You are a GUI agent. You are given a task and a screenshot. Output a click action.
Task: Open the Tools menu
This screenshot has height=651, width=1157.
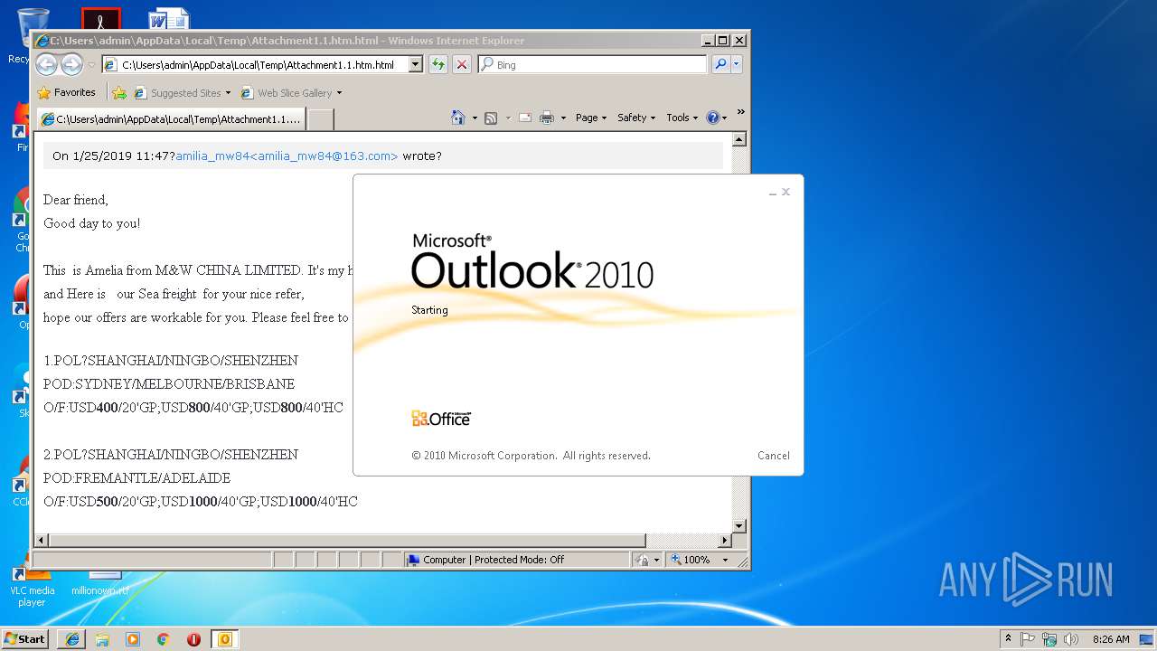682,118
